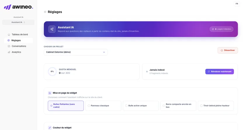243x130 pixels.
Task: Click the 0% quota progress ring
Action: click(52, 71)
